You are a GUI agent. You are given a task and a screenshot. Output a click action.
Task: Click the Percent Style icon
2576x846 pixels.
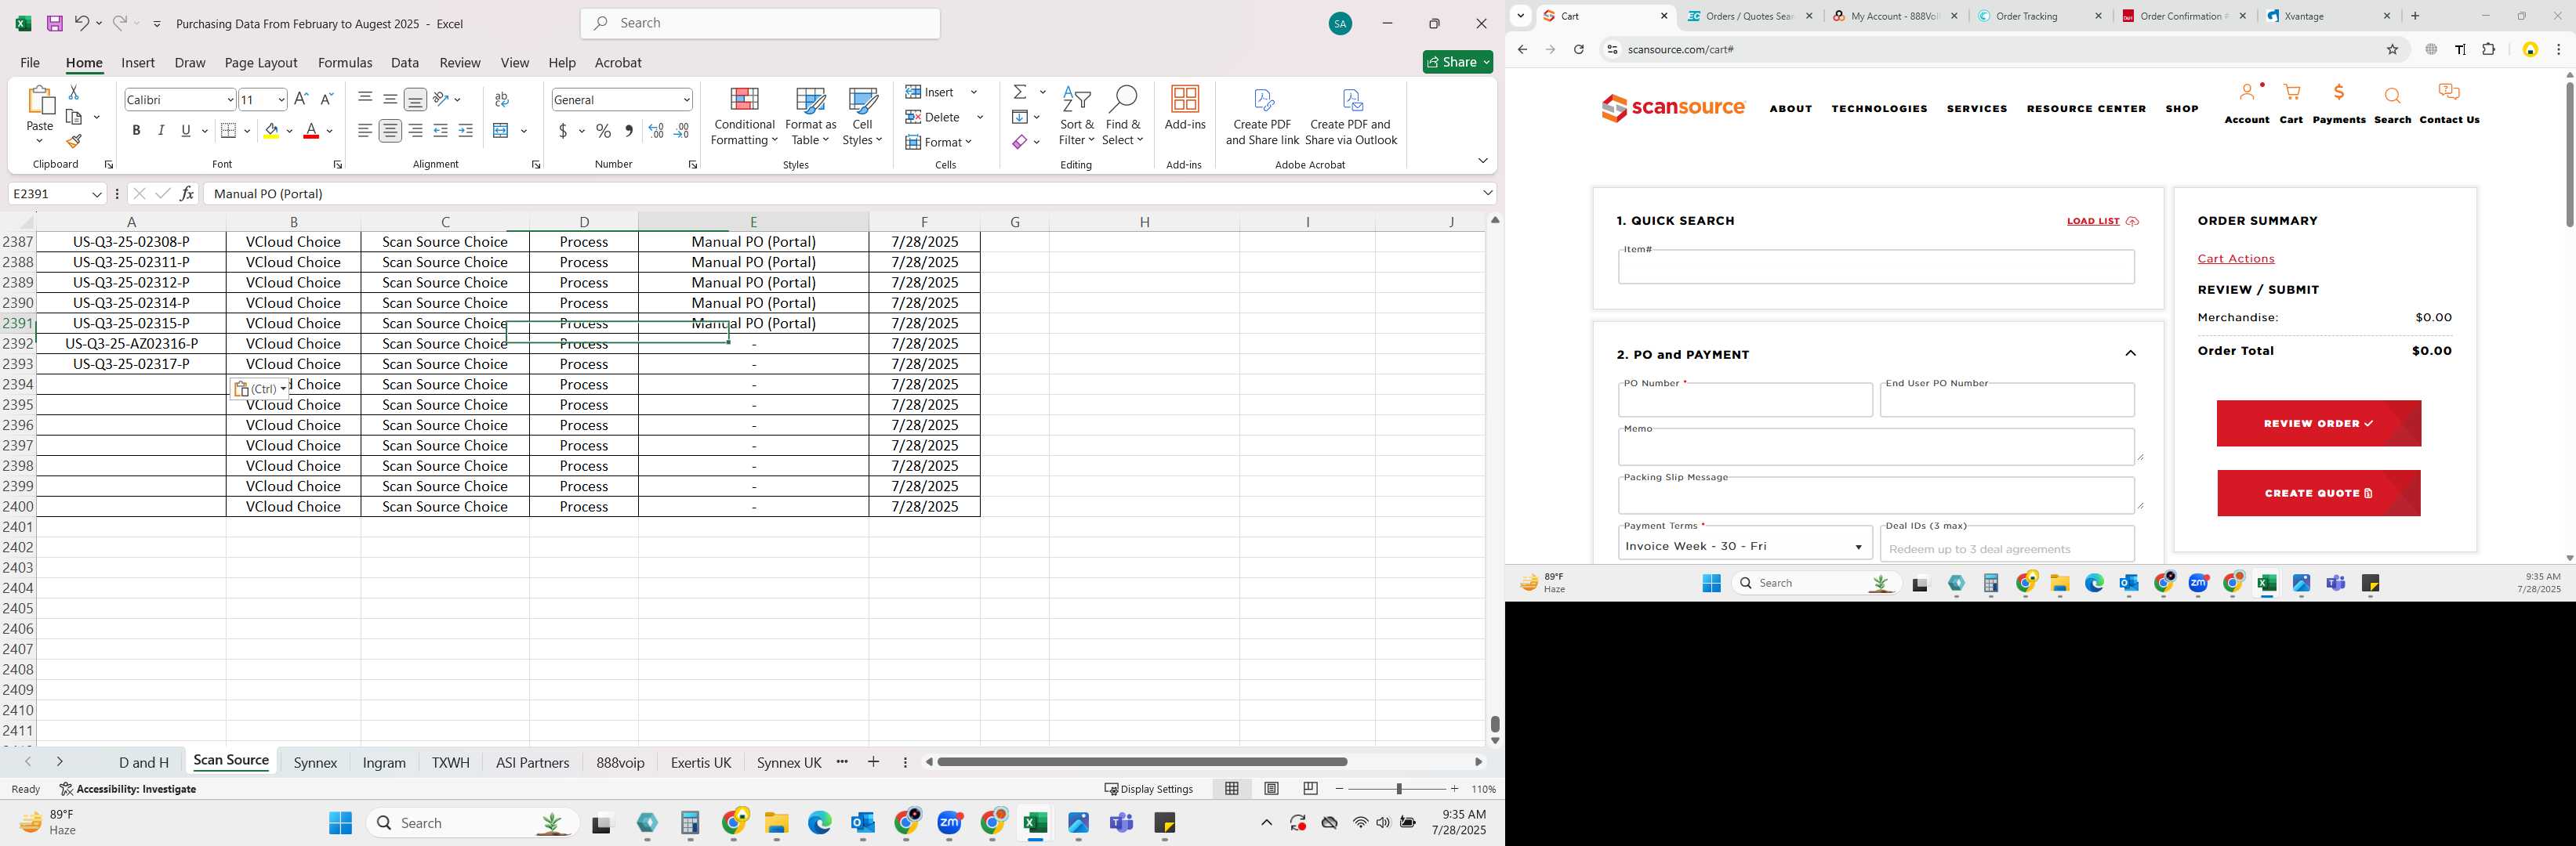click(x=603, y=131)
